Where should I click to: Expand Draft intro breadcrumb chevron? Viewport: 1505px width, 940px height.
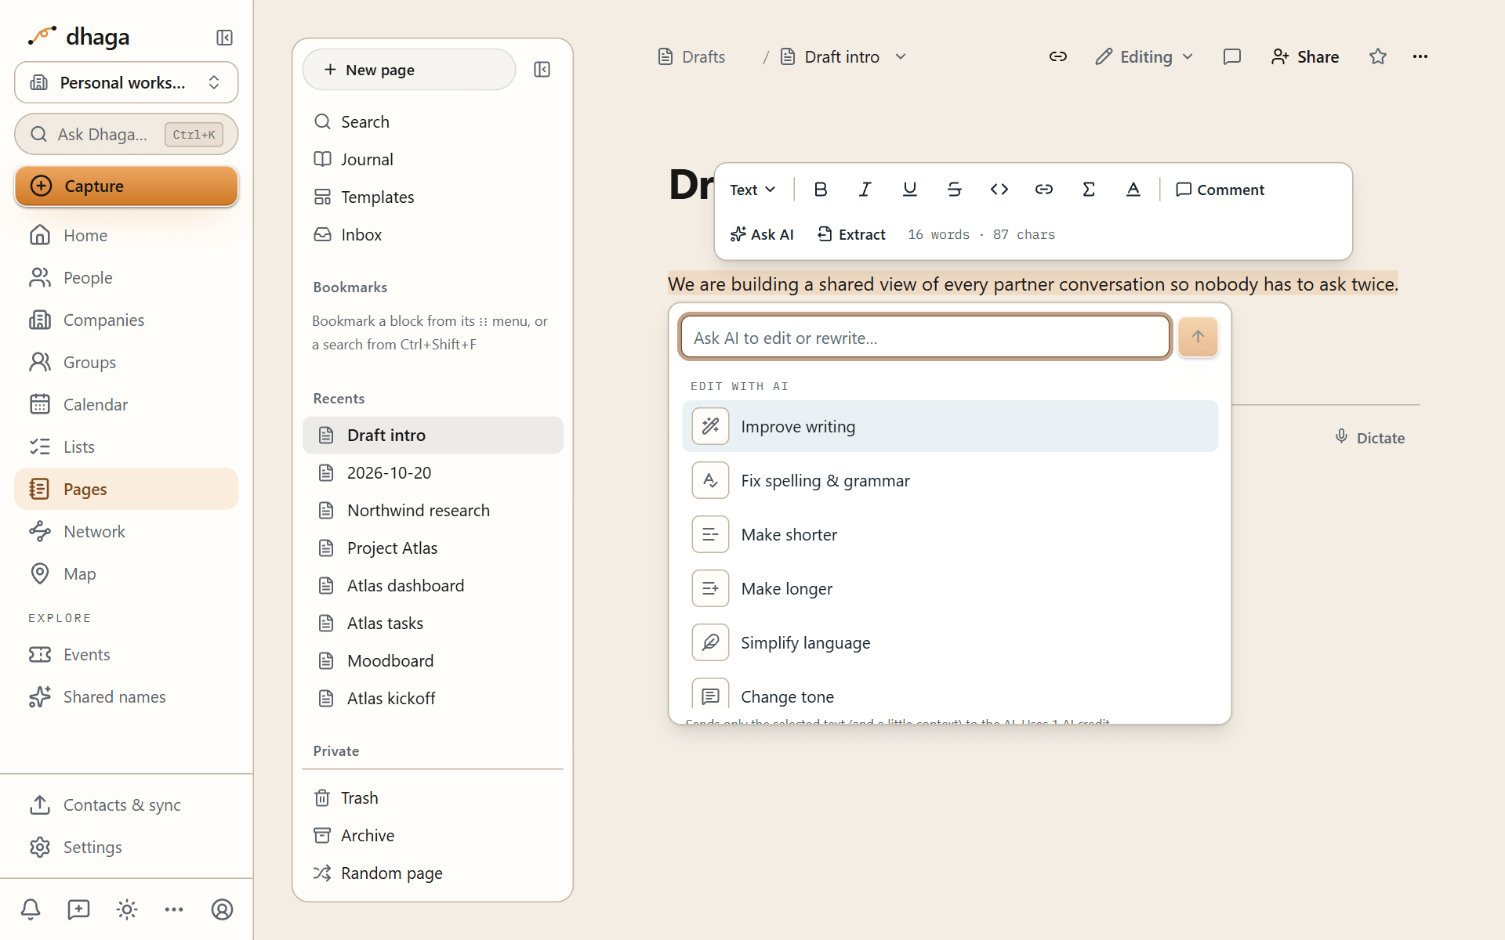[901, 56]
